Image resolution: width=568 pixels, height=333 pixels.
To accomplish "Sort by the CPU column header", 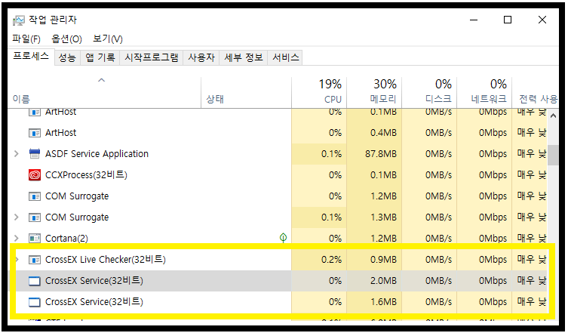I will pyautogui.click(x=319, y=92).
